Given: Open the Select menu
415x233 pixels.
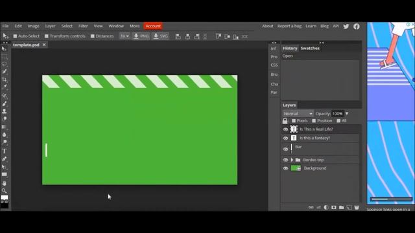Looking at the screenshot, I should coord(67,26).
